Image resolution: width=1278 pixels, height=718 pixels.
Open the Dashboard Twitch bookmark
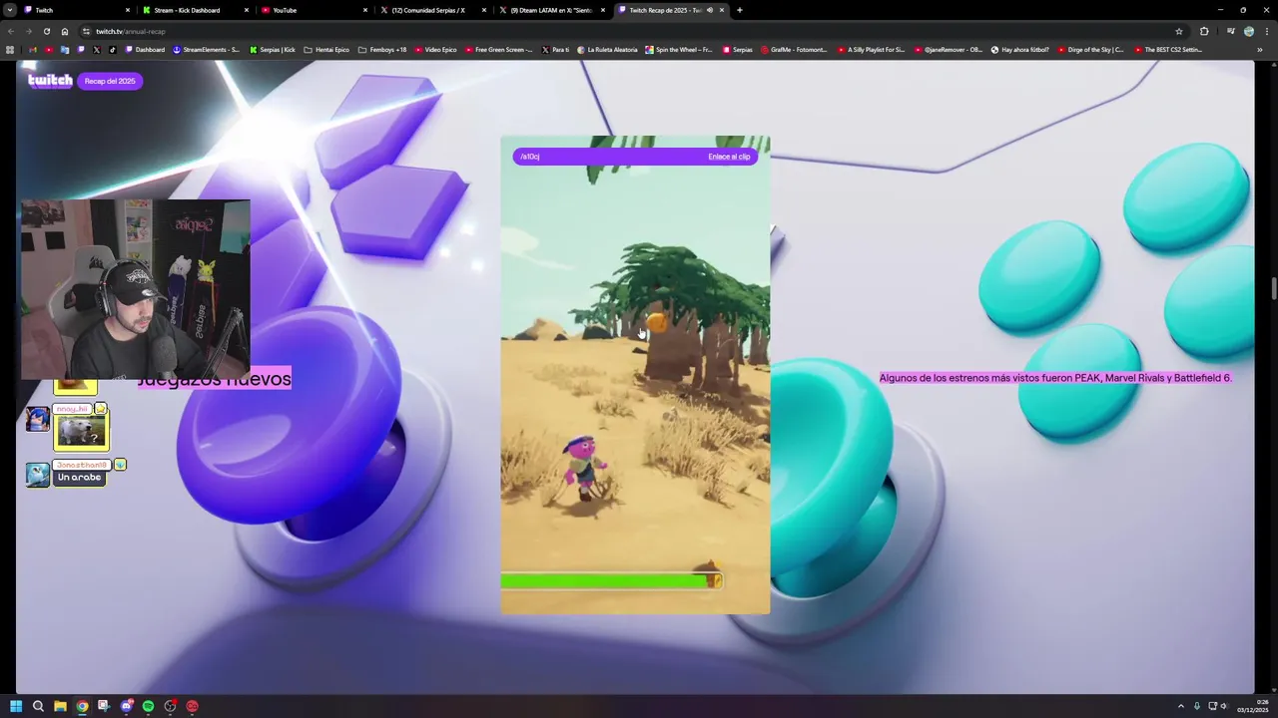click(145, 50)
